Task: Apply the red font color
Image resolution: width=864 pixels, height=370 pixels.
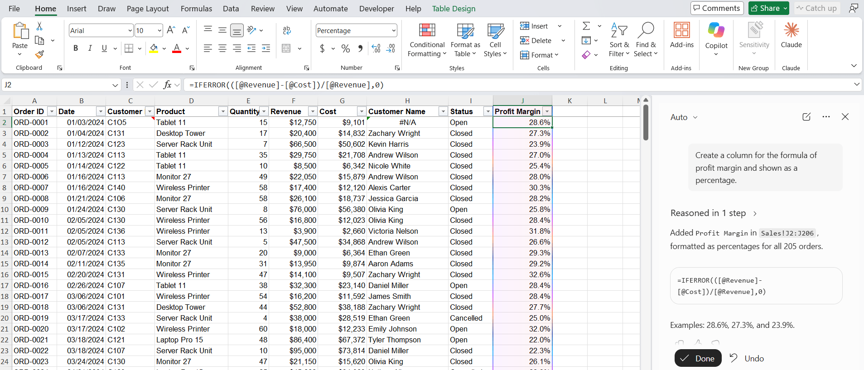Action: pyautogui.click(x=177, y=48)
